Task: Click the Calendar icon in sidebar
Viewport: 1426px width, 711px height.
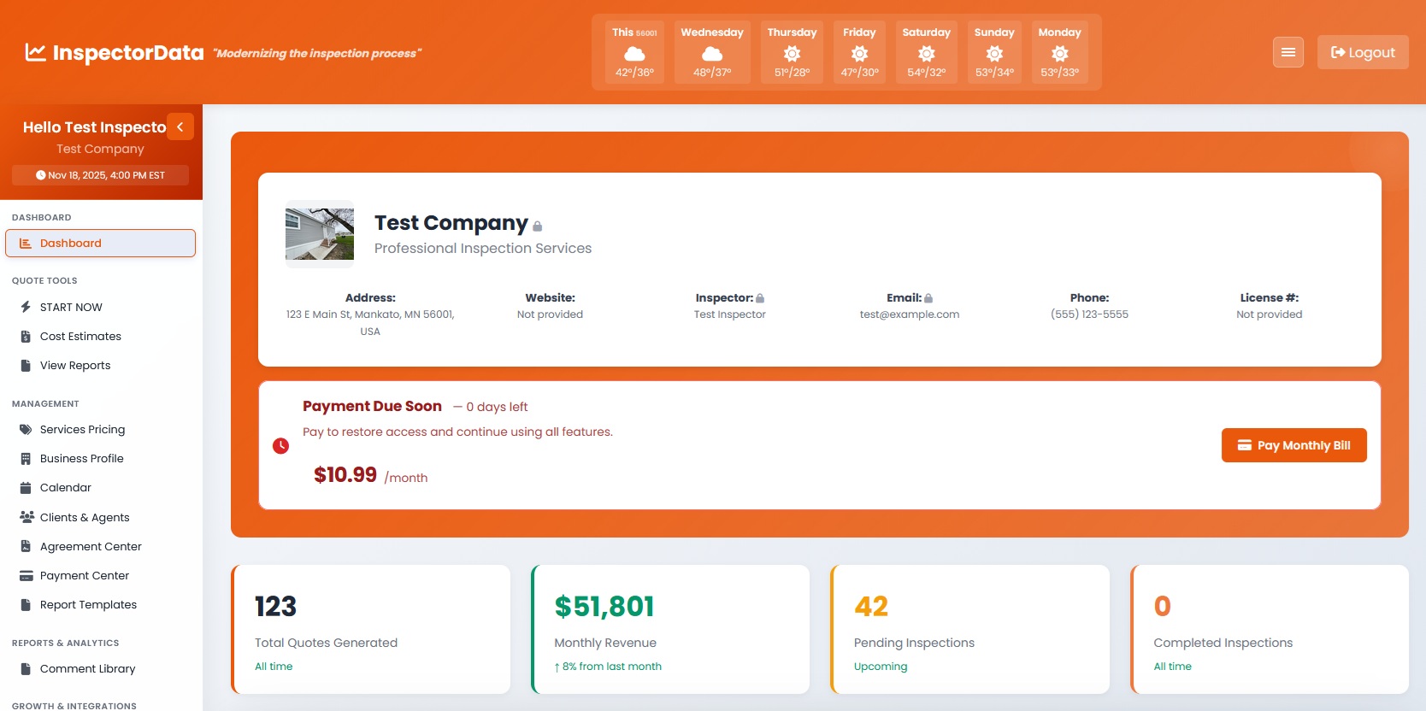Action: [26, 488]
